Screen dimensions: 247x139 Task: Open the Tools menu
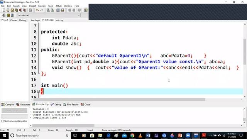tap(51, 6)
